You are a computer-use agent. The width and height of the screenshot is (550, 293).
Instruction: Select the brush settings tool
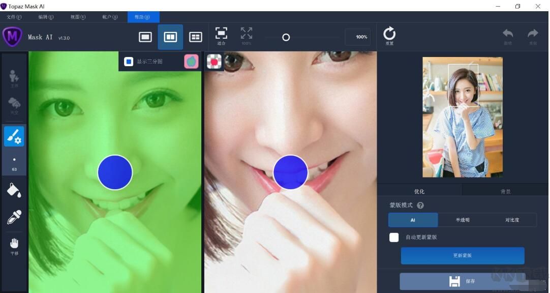point(14,136)
